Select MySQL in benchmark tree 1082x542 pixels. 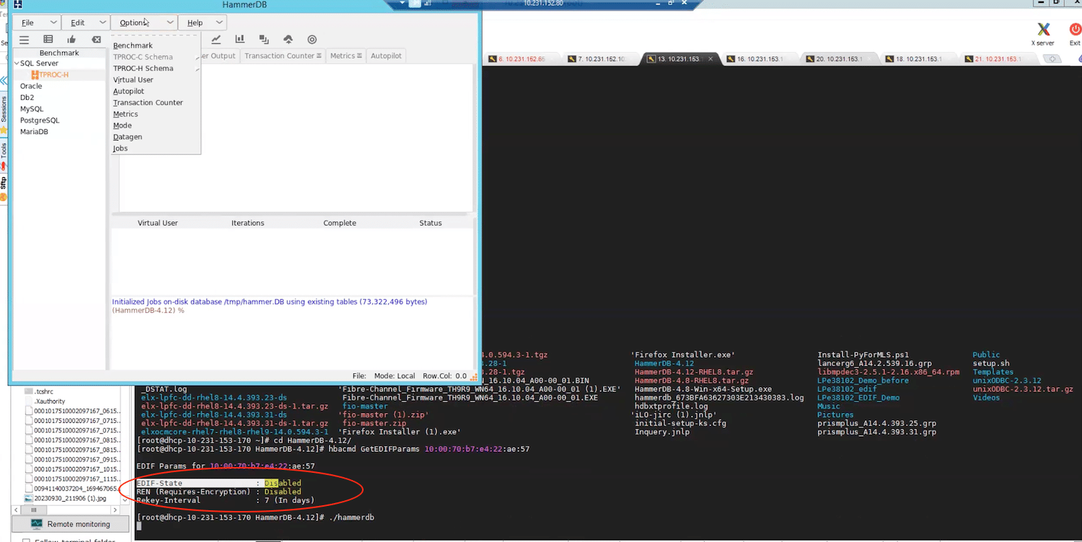[x=32, y=109]
